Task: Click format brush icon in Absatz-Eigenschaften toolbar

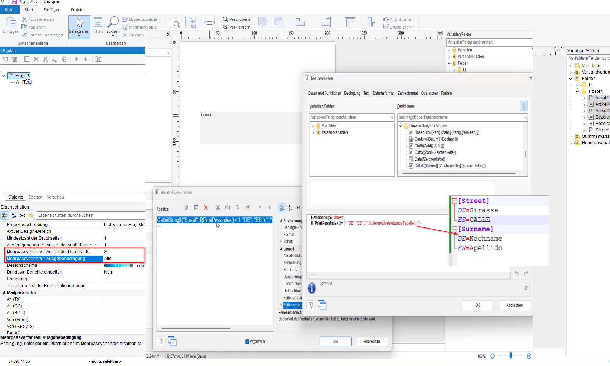Action: point(247,207)
